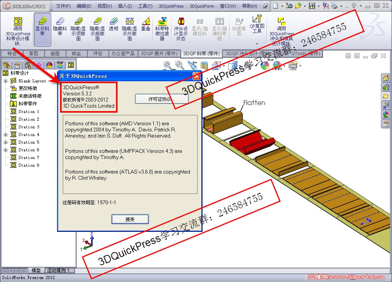The image size is (392, 282).
Task: Open the 插入(I) menu
Action: [x=125, y=6]
